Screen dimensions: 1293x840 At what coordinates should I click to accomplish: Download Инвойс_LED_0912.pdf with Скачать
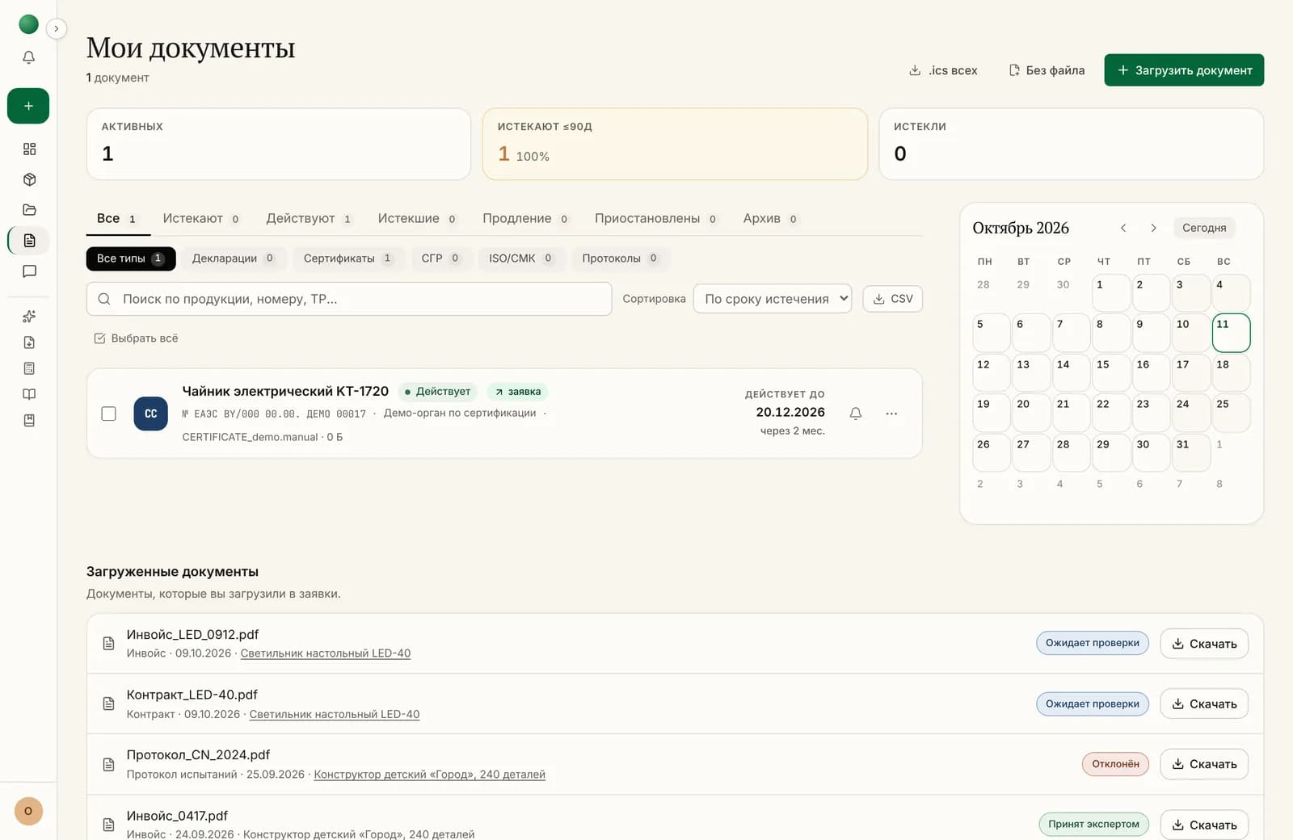pos(1204,644)
